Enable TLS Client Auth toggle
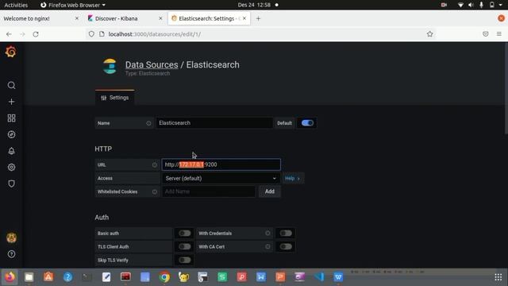The width and height of the screenshot is (508, 286). [x=185, y=246]
